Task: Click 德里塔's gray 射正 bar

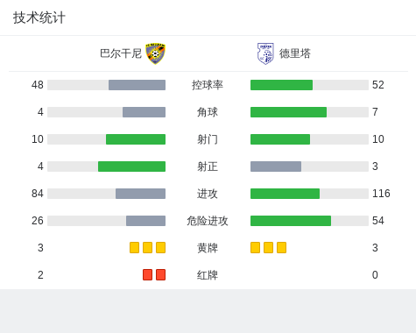Action: (x=276, y=166)
